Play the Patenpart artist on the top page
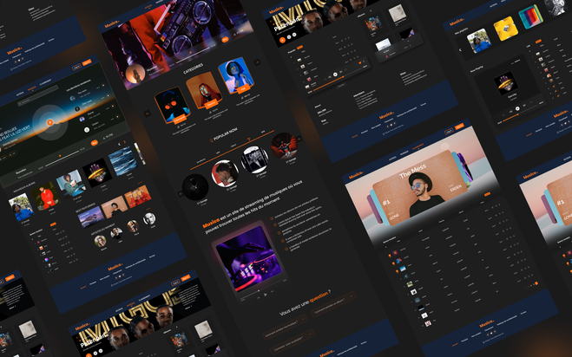The image size is (572, 357). [x=282, y=40]
